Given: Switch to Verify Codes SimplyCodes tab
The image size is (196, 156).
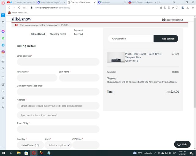Looking at the screenshot, I should (x=51, y=2).
